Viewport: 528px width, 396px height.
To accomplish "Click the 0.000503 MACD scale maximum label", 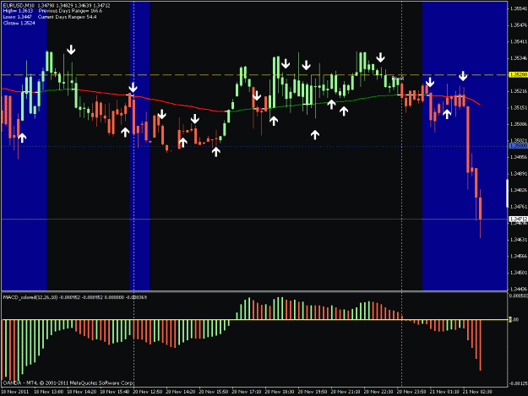I will coord(518,296).
